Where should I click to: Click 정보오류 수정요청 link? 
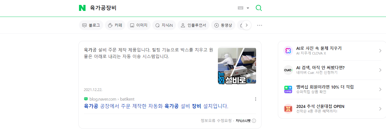click(216, 121)
